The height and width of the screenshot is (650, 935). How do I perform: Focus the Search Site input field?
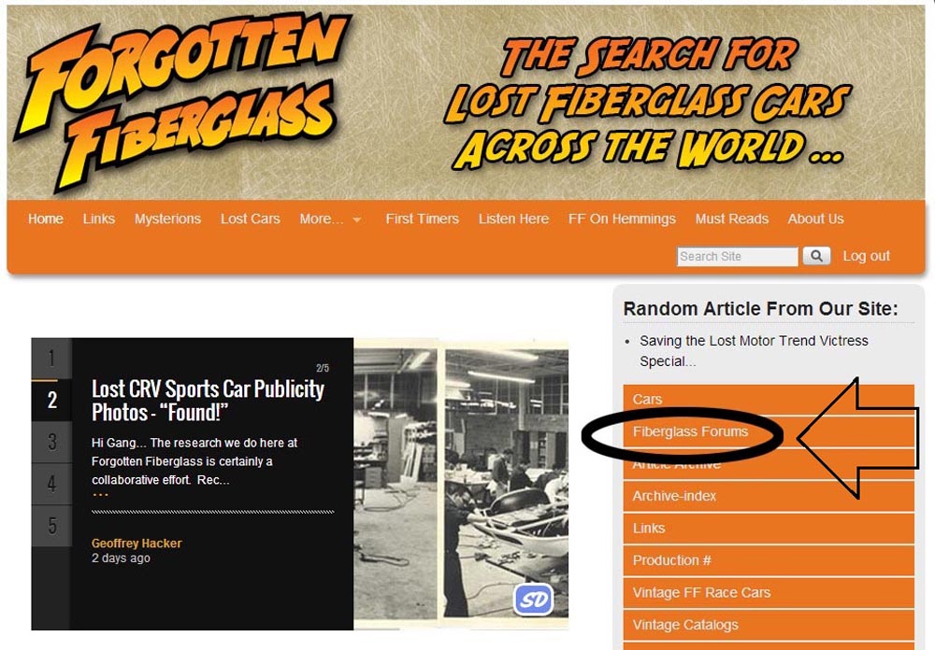737,256
